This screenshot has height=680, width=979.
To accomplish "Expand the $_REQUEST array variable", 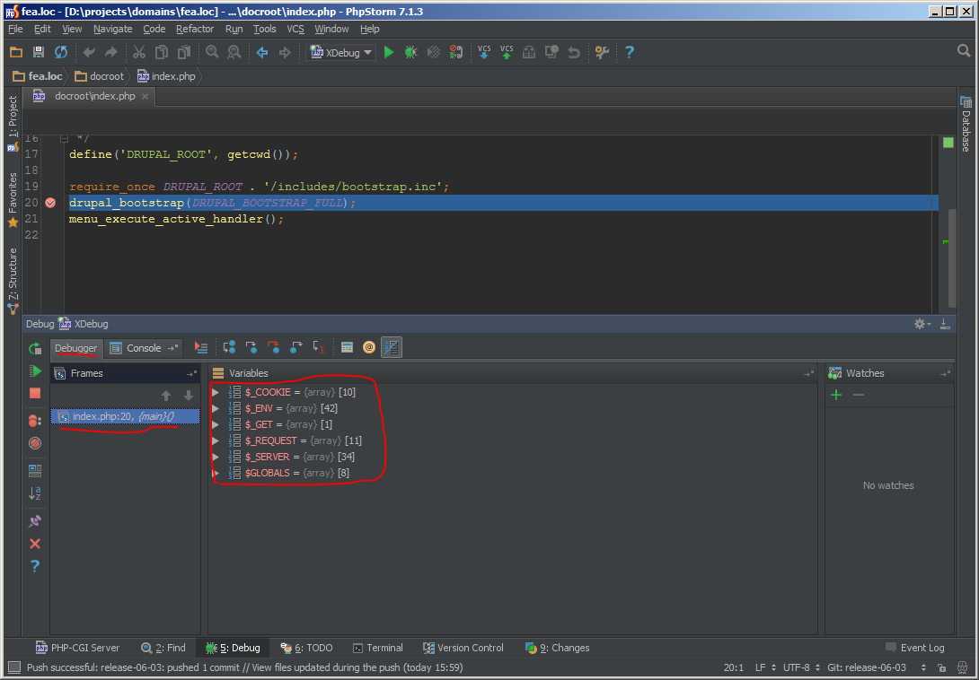I will (x=216, y=441).
